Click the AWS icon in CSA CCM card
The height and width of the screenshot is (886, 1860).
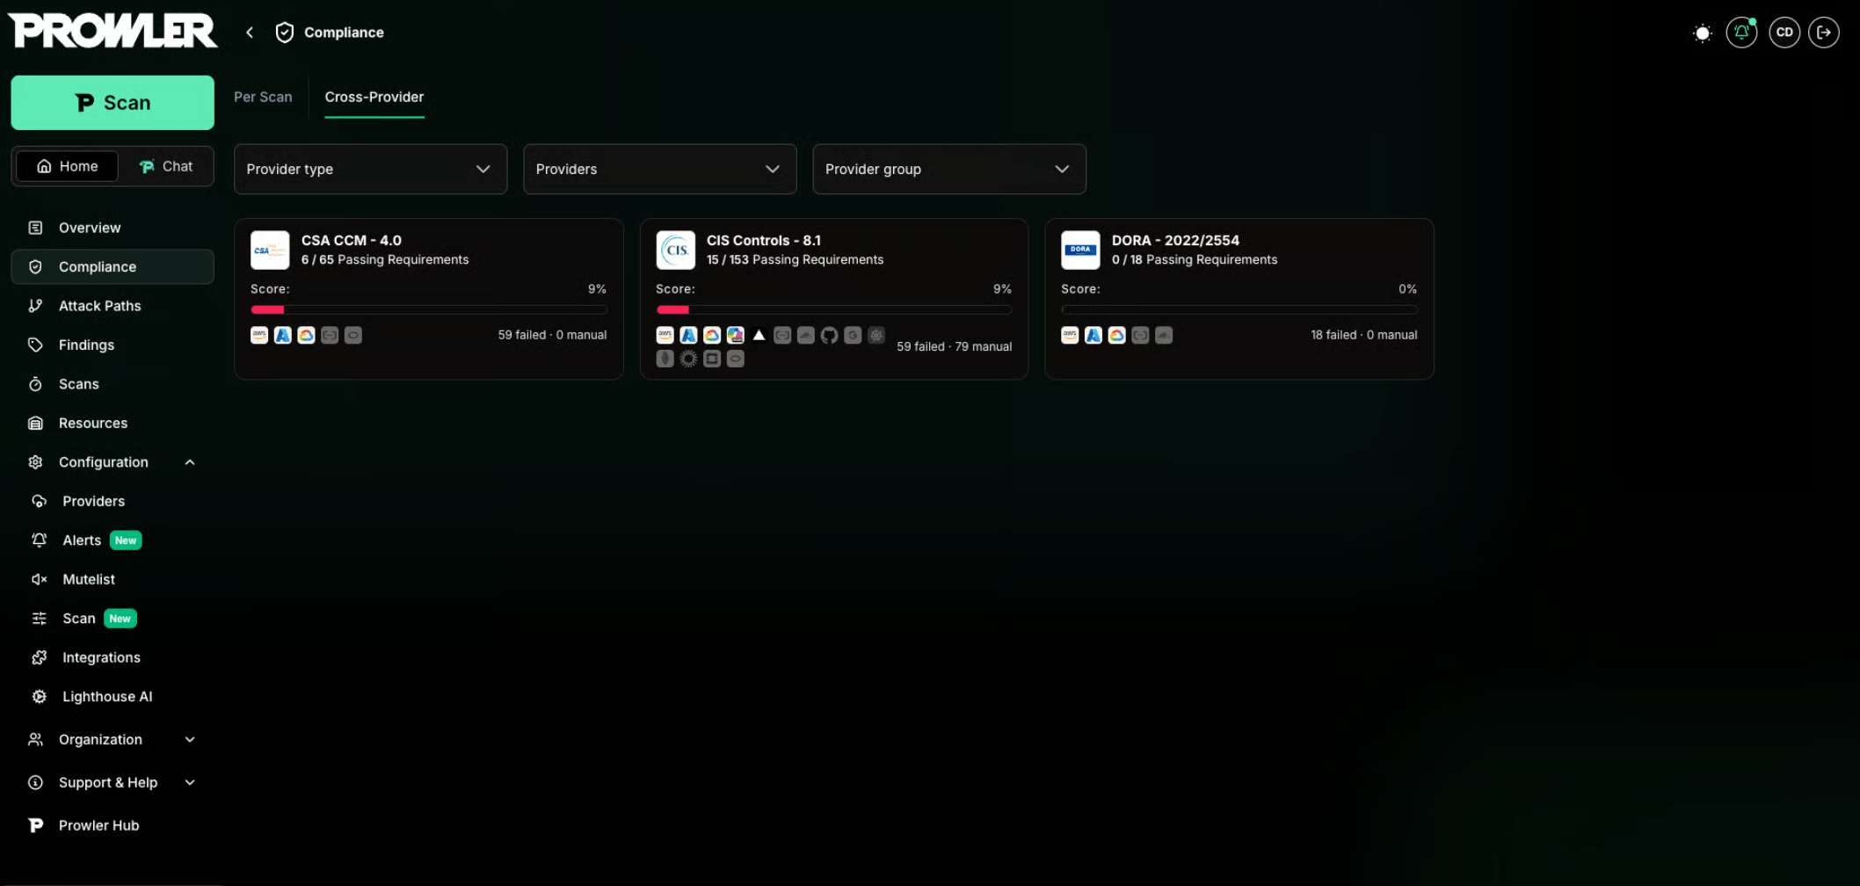[259, 335]
